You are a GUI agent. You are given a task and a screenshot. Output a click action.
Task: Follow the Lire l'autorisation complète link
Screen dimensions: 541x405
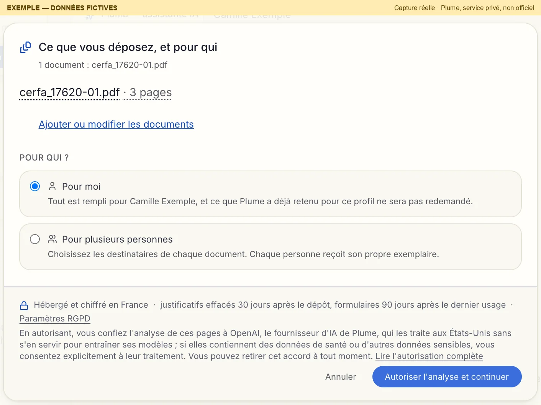(x=429, y=356)
